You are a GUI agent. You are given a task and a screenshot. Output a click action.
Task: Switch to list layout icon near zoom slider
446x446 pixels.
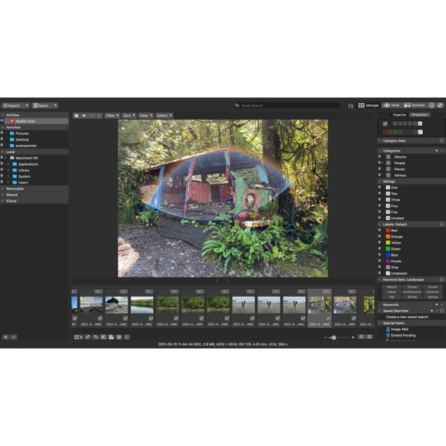click(361, 337)
